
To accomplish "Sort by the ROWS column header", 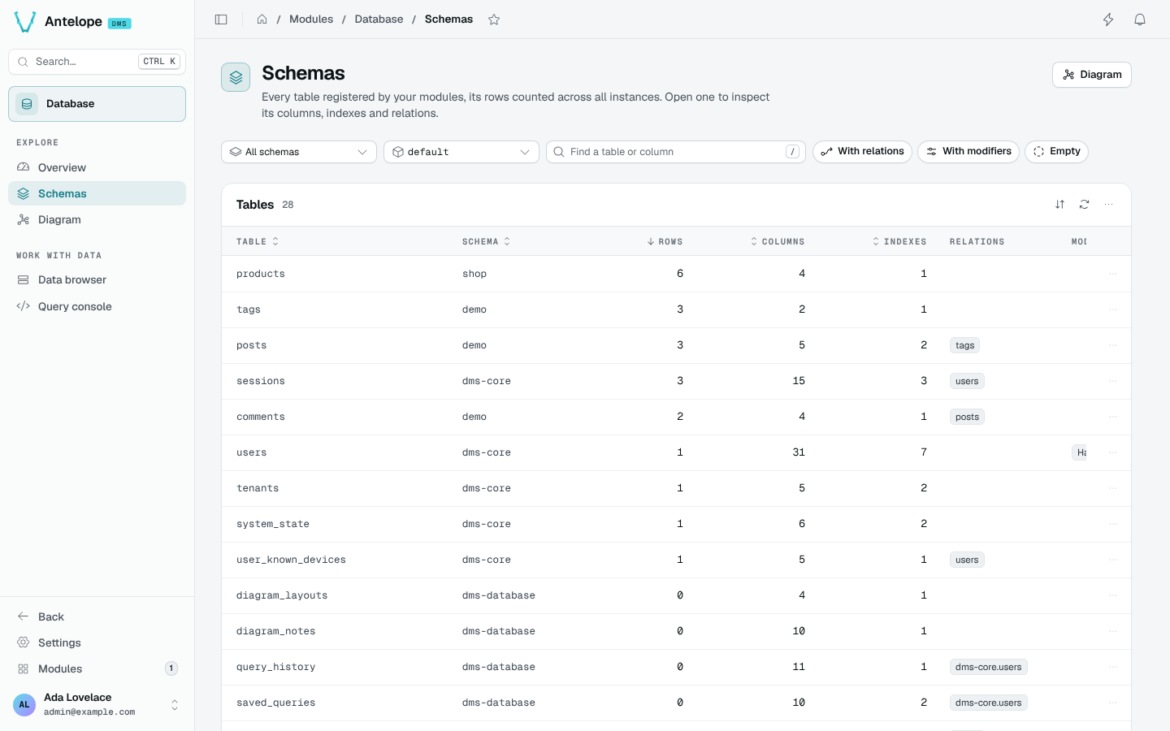I will [x=665, y=241].
